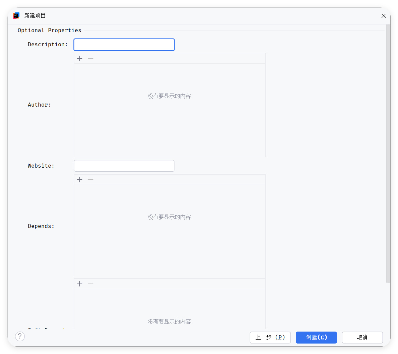Add a new entry to Depends list
The image size is (398, 354).
point(79,180)
